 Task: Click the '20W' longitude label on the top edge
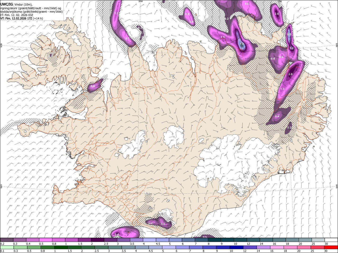(x=140, y=1)
